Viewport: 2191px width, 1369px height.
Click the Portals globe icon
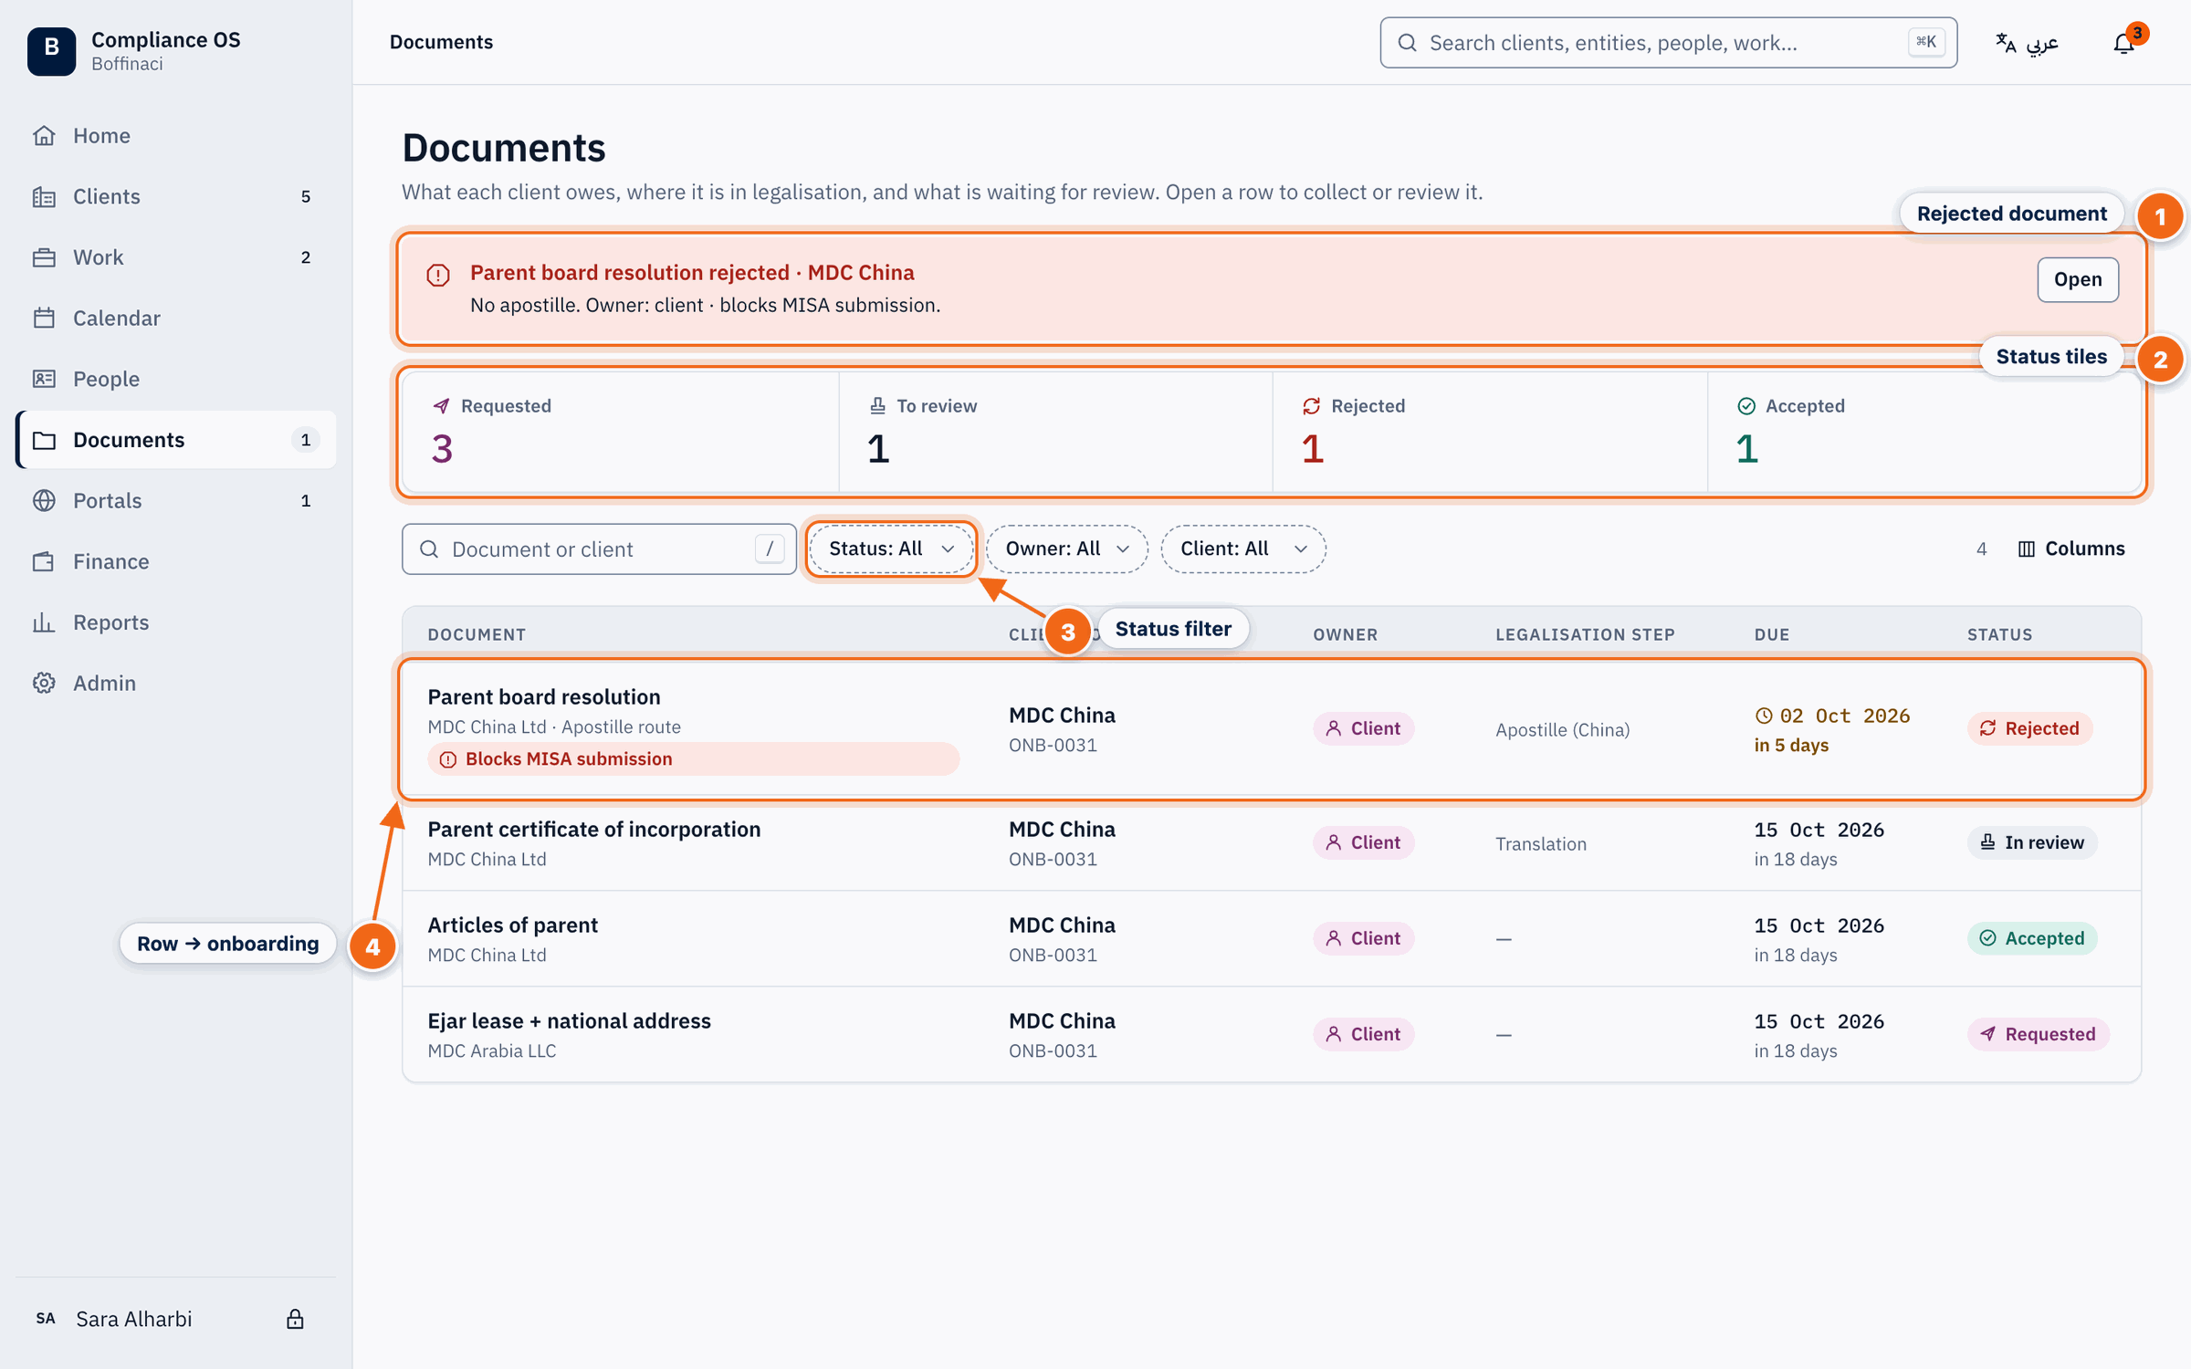[44, 500]
